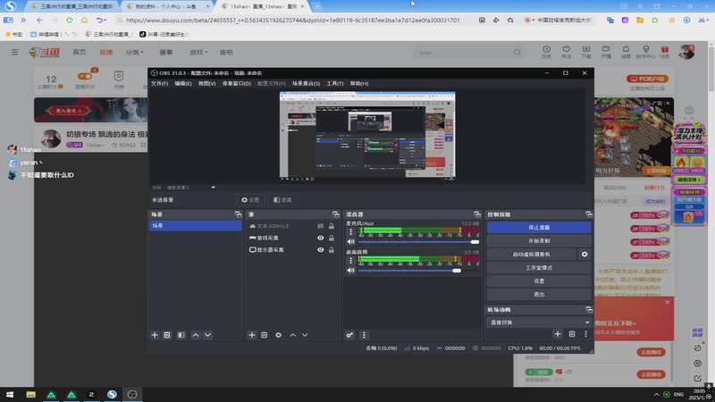The width and height of the screenshot is (715, 402).
Task: Open source properties gear icon
Action: pos(278,335)
